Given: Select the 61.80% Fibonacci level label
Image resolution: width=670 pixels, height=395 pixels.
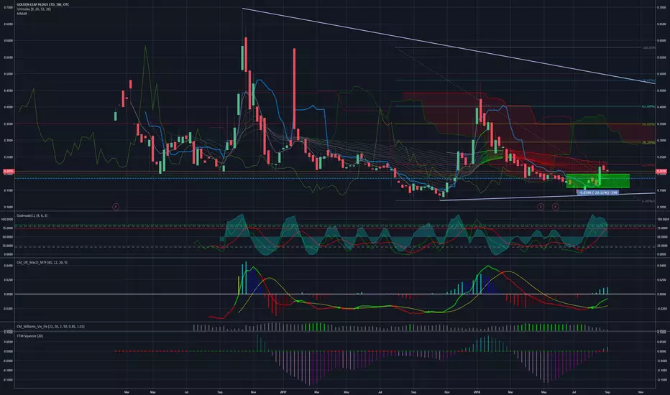Looking at the screenshot, I should [x=648, y=106].
